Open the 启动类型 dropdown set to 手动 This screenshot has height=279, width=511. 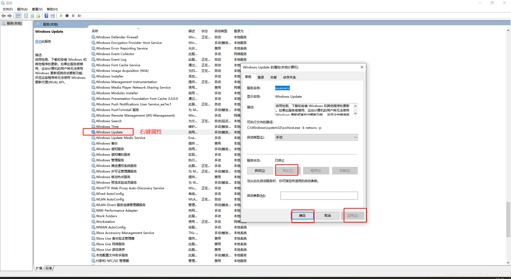(316, 137)
